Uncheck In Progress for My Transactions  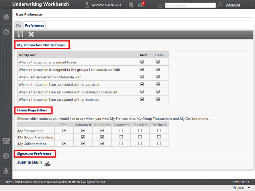(x=102, y=131)
